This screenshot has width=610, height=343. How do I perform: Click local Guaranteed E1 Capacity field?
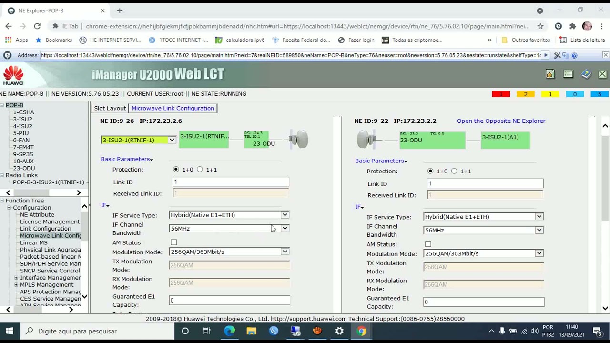point(229,301)
